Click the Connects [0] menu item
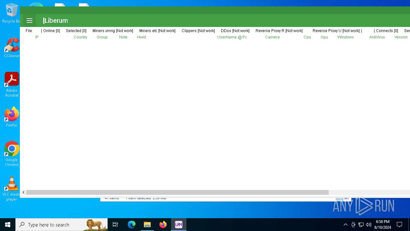The image size is (410, 231). click(x=386, y=31)
